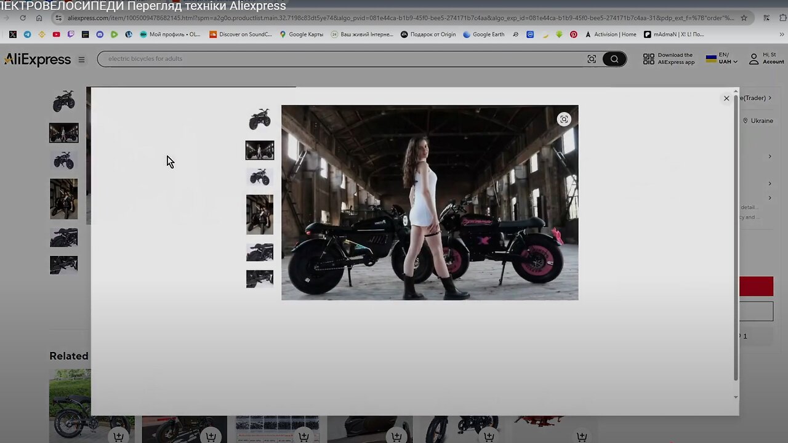Select second thumbnail on background page gallery
This screenshot has height=443, width=788.
click(x=64, y=133)
